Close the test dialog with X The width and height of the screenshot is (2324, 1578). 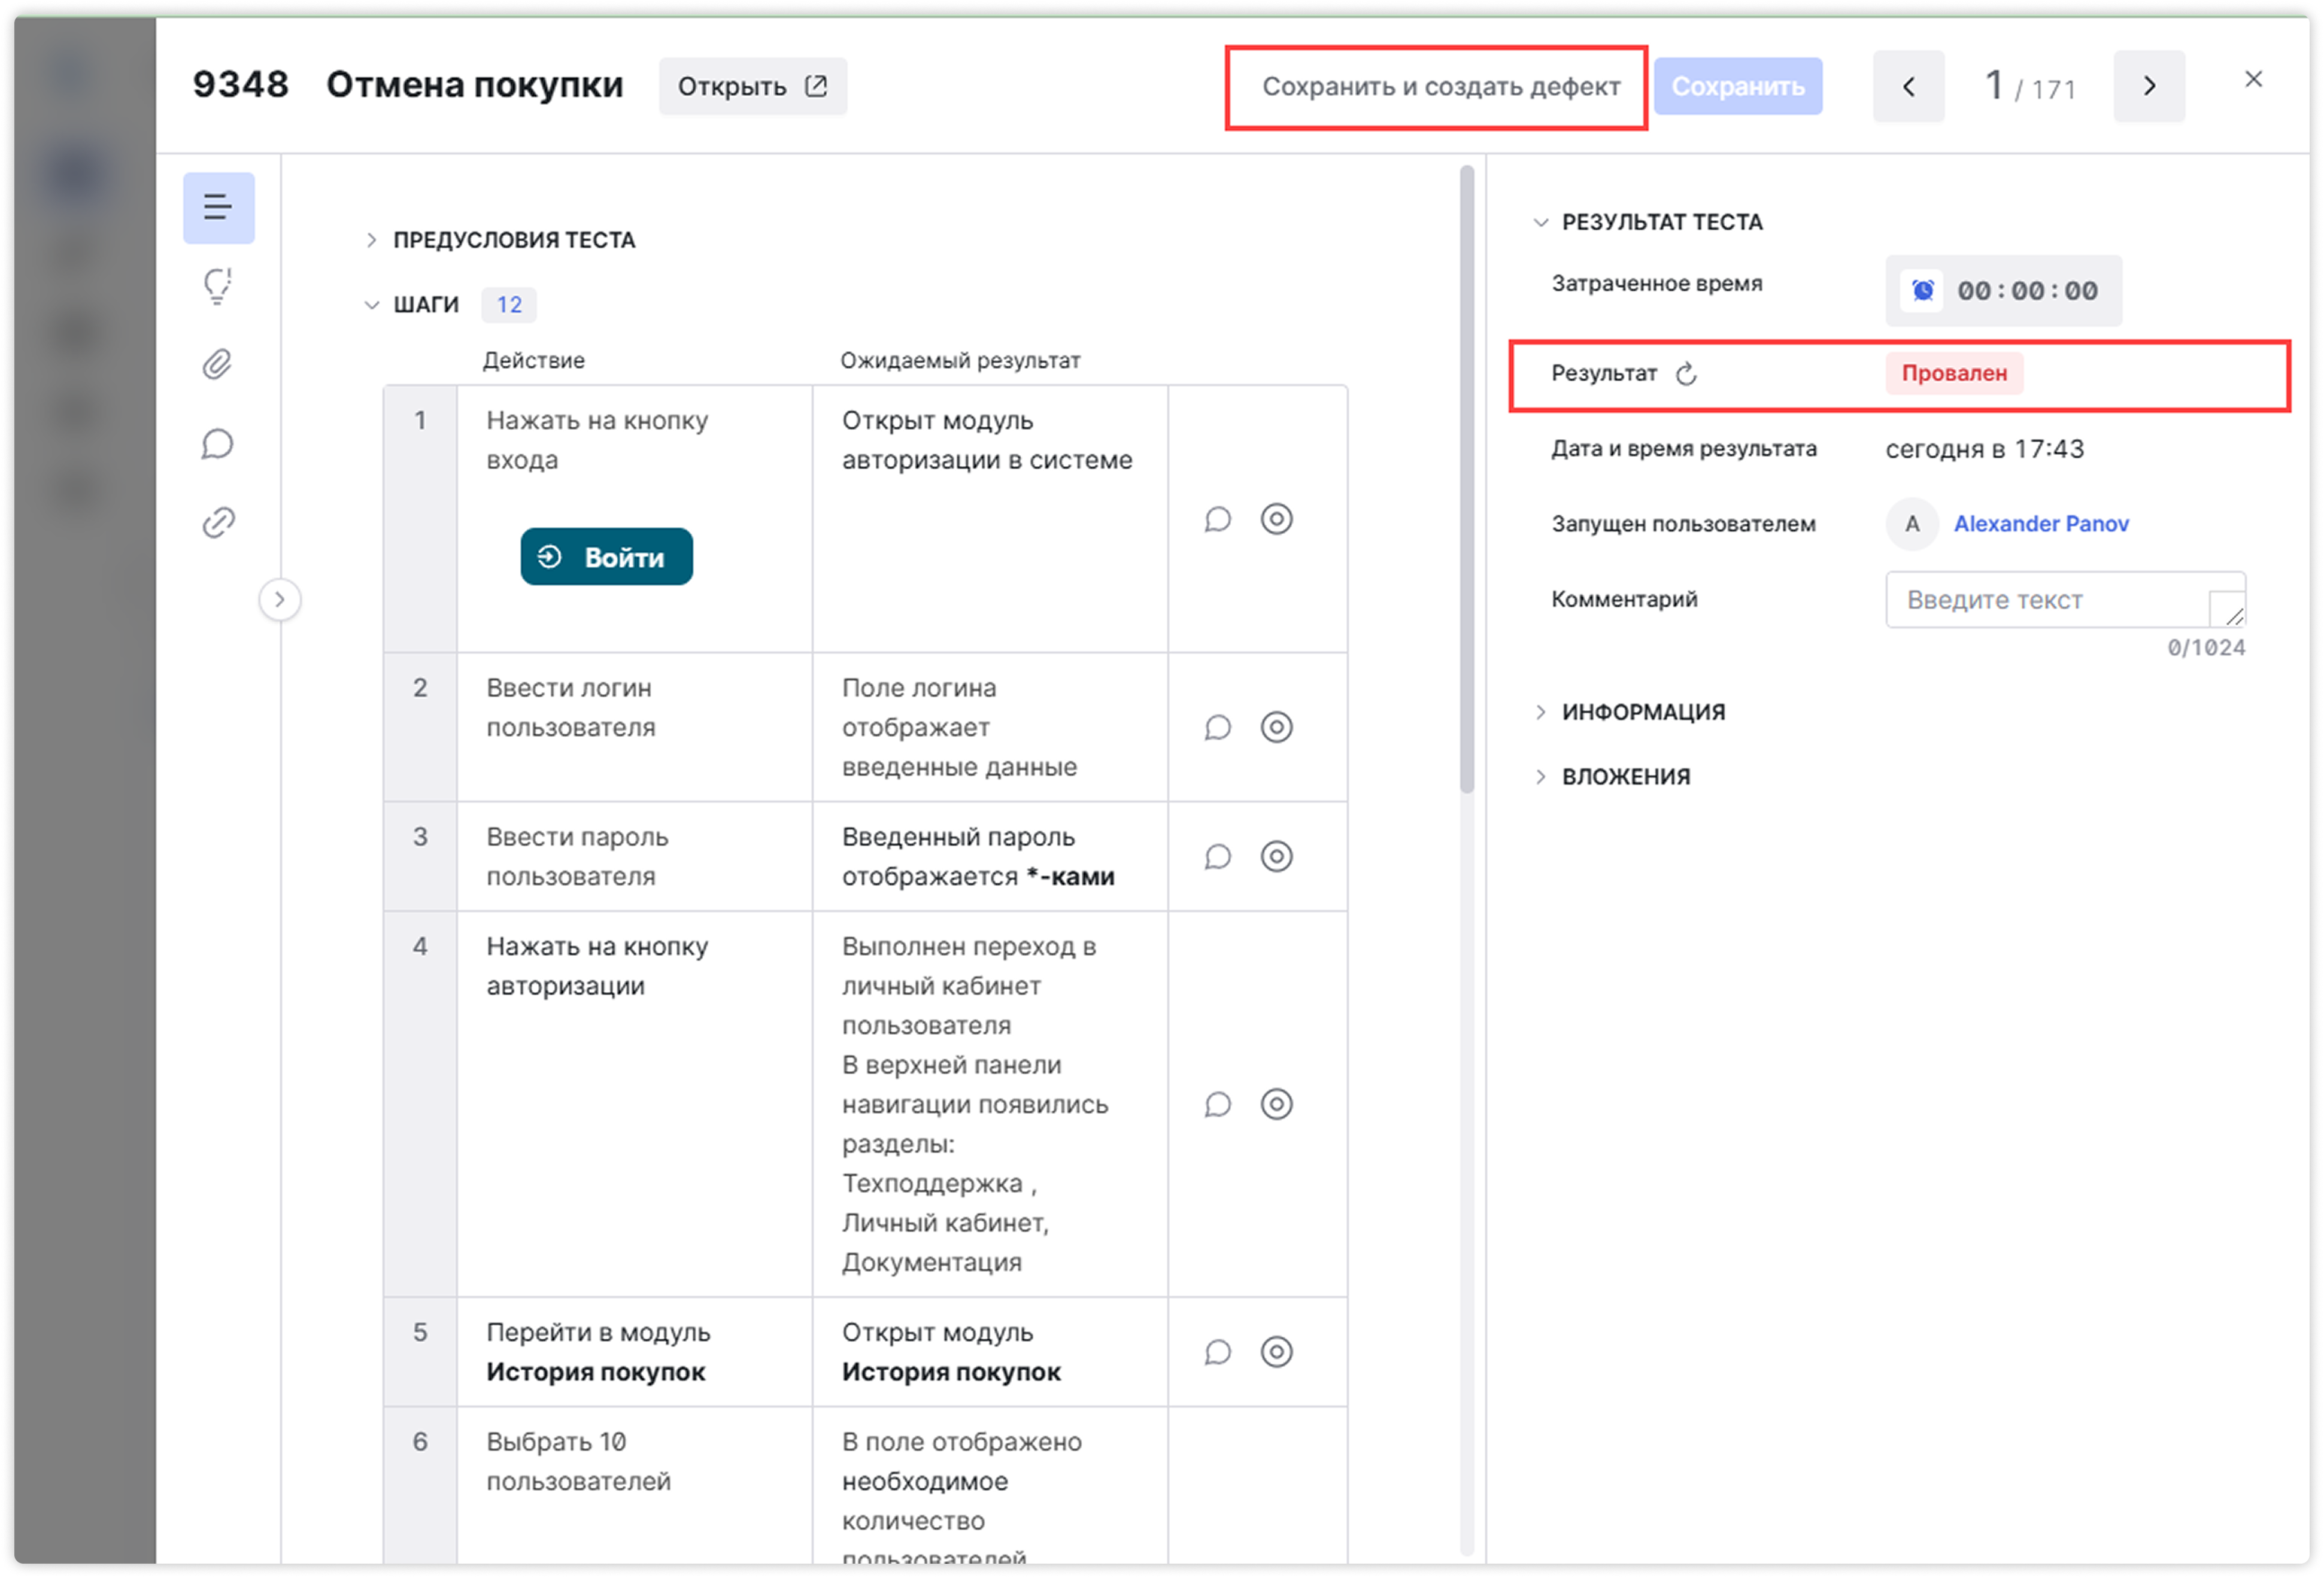[x=2253, y=79]
